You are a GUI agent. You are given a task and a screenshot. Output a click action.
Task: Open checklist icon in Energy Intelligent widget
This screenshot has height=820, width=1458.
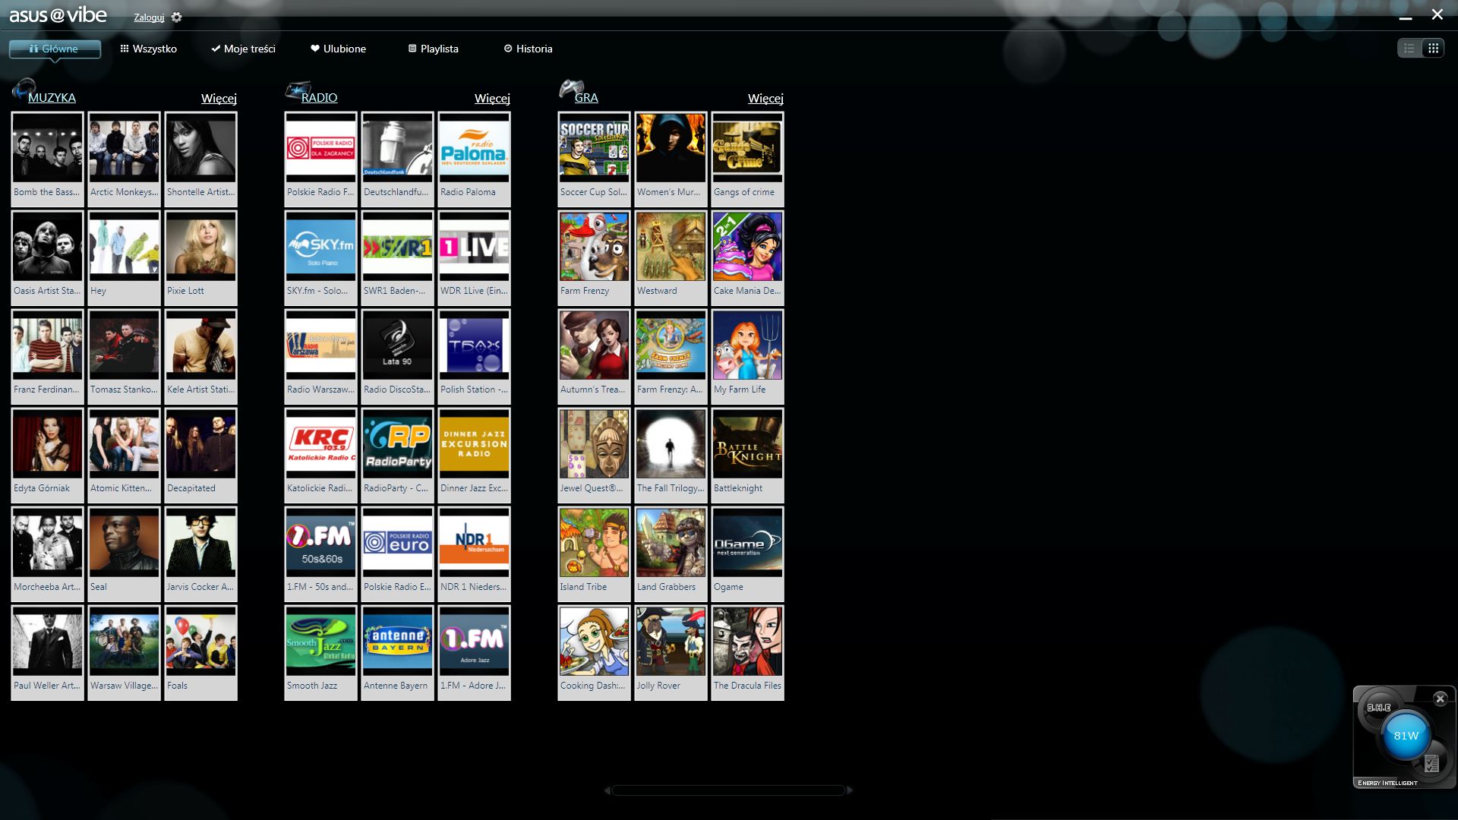coord(1431,763)
